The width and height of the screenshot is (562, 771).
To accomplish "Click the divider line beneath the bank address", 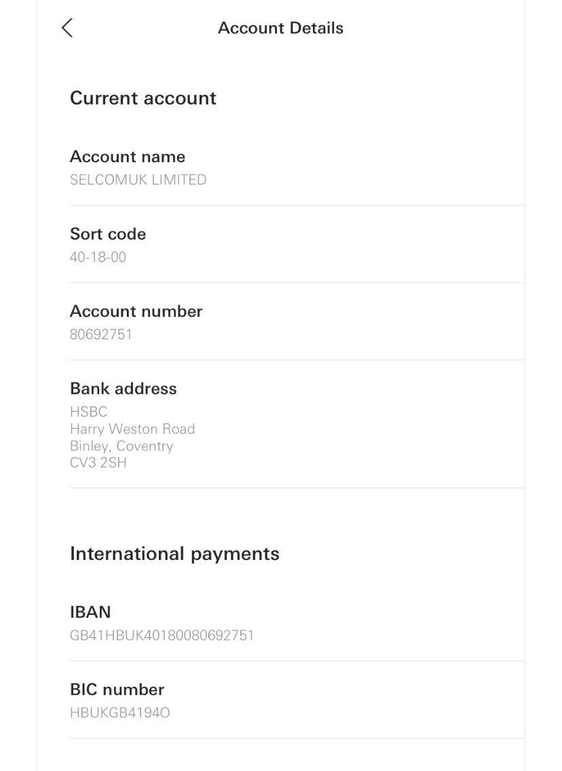I will [297, 488].
